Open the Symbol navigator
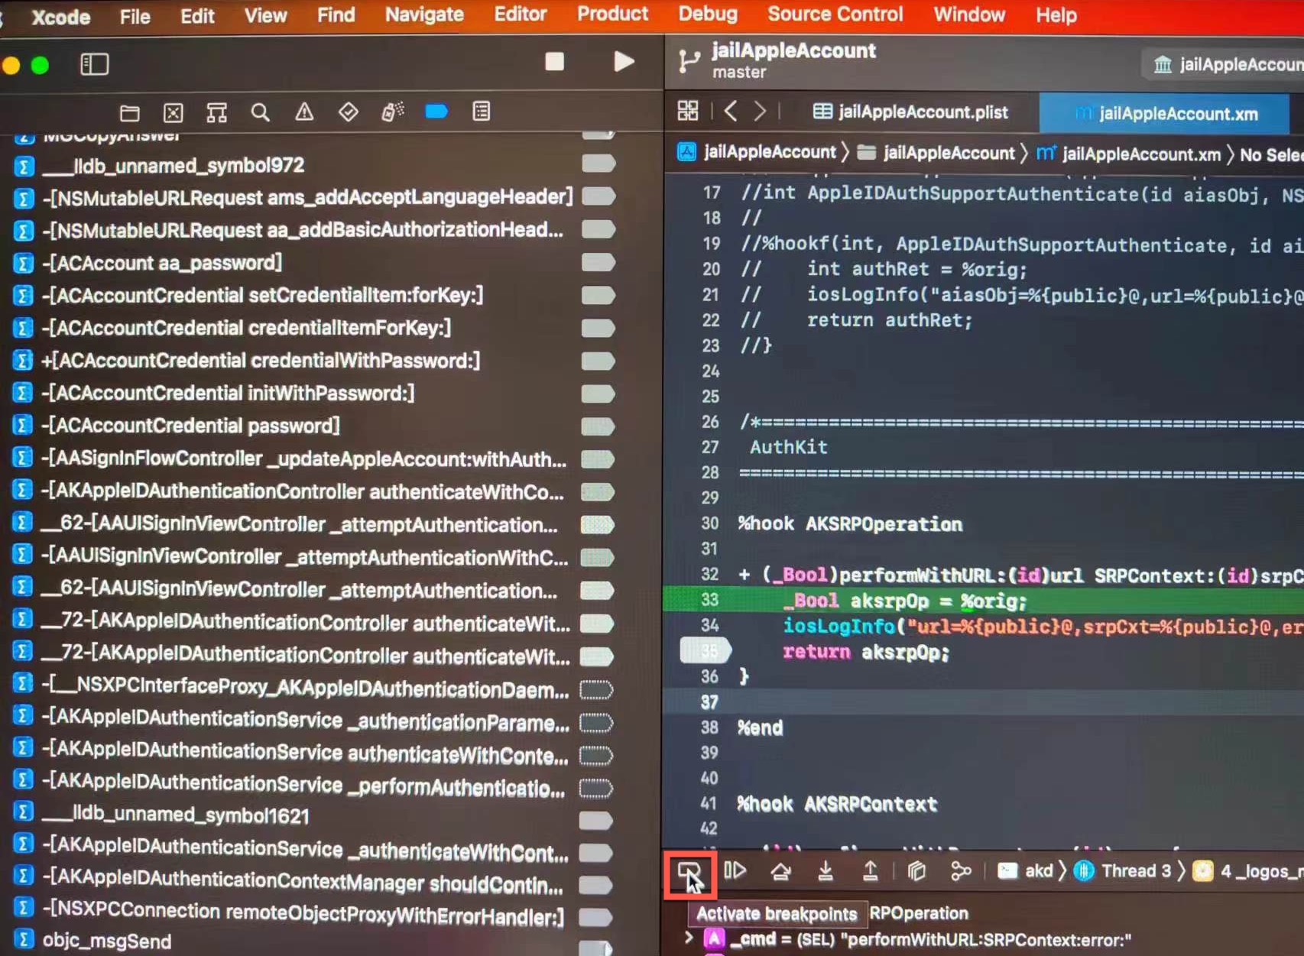1304x956 pixels. click(217, 113)
